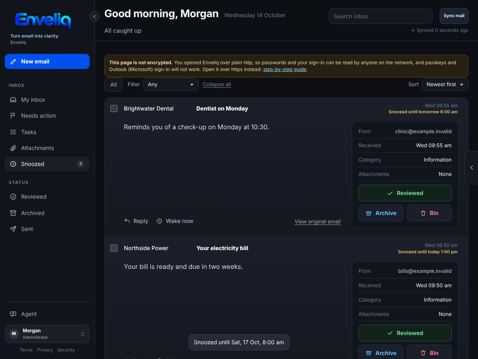The width and height of the screenshot is (478, 359).
Task: Compose a New email
Action: point(47,61)
